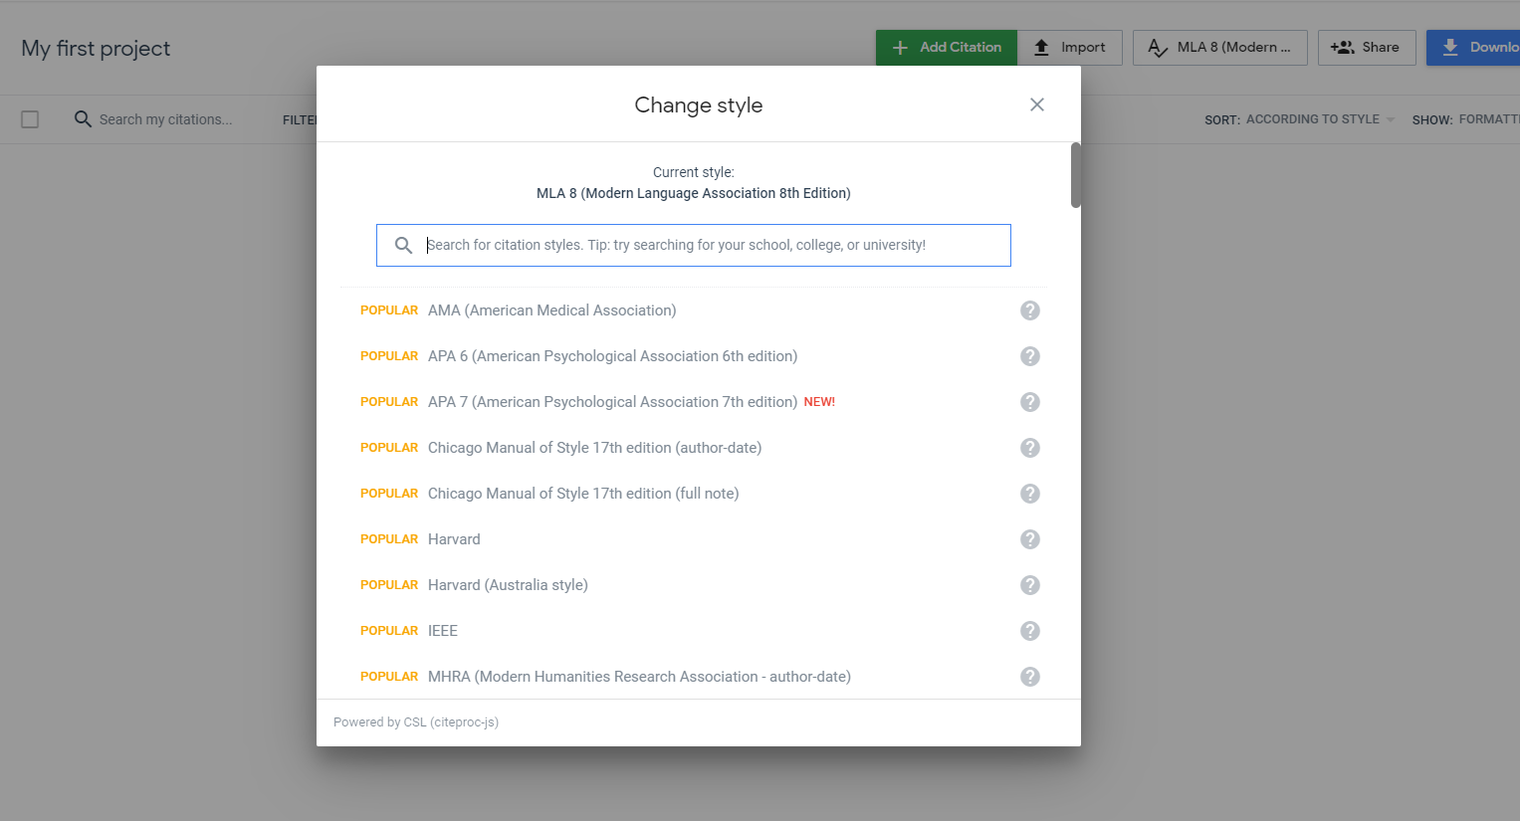1520x821 pixels.
Task: Select APA 7 (7th edition) style
Action: coord(612,402)
